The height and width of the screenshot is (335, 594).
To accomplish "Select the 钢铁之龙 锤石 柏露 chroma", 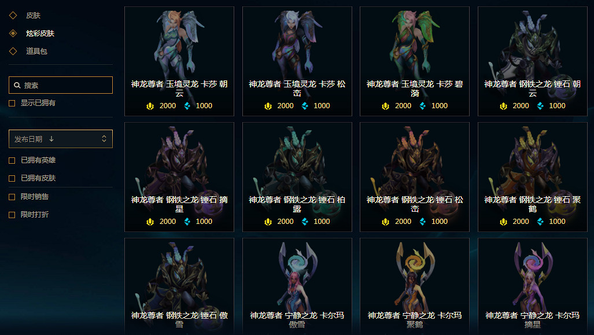I will [297, 177].
